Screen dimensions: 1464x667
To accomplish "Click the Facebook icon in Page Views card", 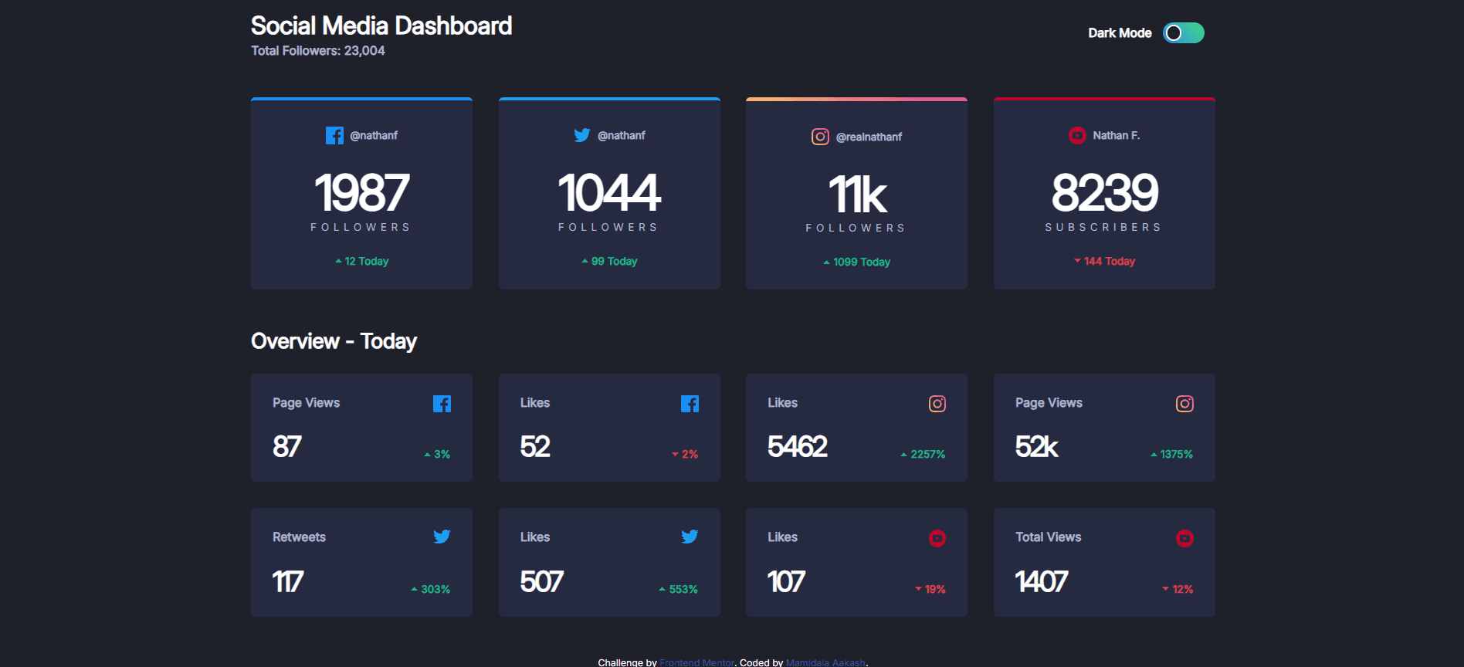I will point(442,404).
